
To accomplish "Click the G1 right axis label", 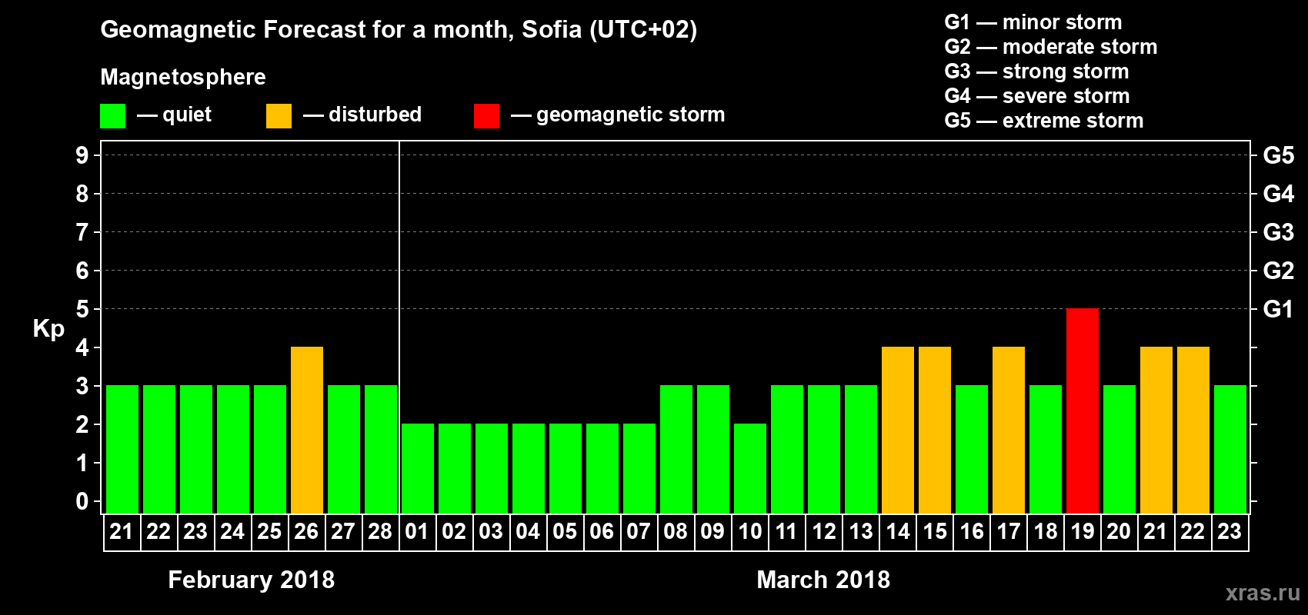I will click(1278, 309).
